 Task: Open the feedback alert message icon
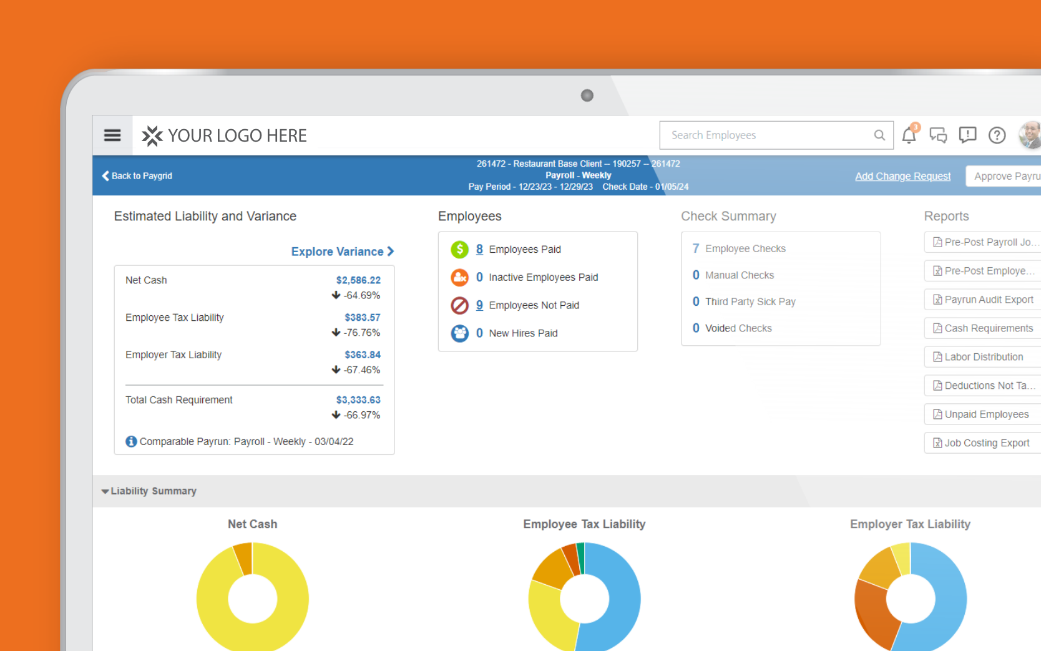(967, 135)
